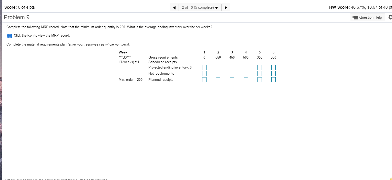Click the Problem 9 heading tab
Screen dimensions: 392x180
(x=17, y=17)
